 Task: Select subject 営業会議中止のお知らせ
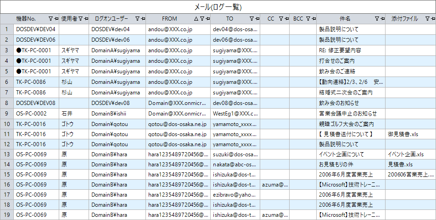point(351,114)
